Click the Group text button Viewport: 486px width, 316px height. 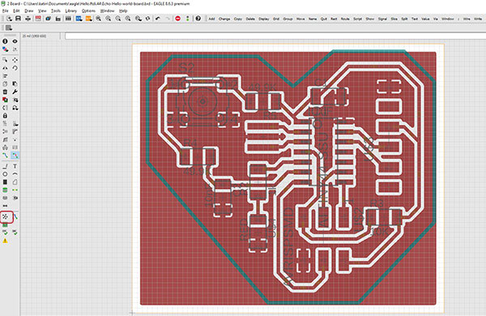point(288,19)
